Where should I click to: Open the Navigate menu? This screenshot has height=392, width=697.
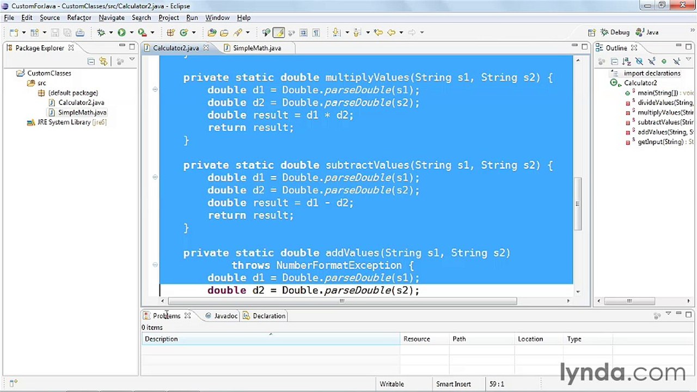click(x=112, y=17)
